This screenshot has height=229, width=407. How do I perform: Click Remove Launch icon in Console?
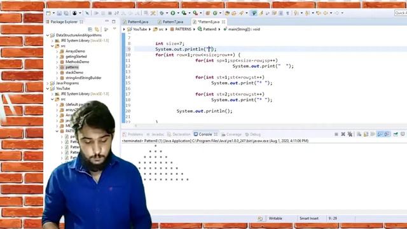click(343, 134)
